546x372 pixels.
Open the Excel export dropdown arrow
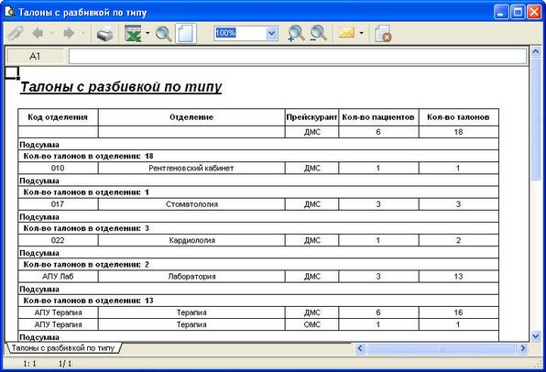pos(147,33)
